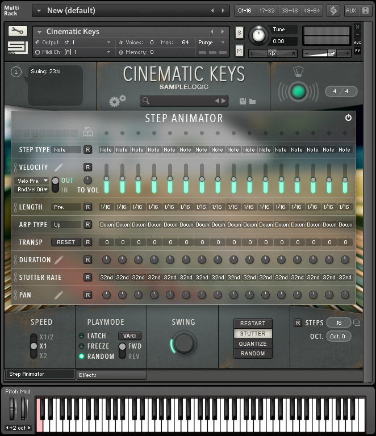Click the VARI button
The image size is (376, 436).
(x=129, y=336)
